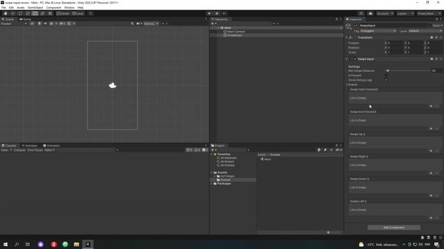Toggle Swipe Input component enabled checkbox
This screenshot has width=444, height=249.
(x=355, y=59)
